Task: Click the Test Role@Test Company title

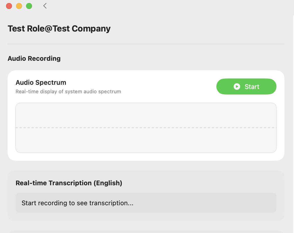Action: 59,28
